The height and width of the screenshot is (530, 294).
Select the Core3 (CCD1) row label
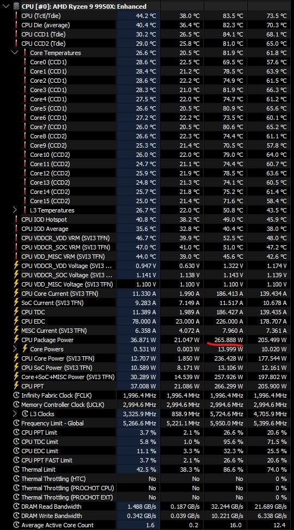coord(48,90)
